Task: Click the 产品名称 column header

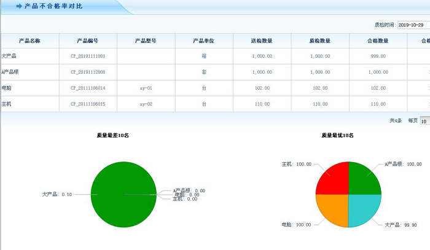Action: (29, 41)
